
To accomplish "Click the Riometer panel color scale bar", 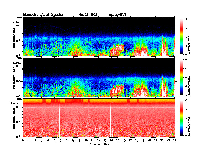I will pyautogui.click(x=181, y=118).
